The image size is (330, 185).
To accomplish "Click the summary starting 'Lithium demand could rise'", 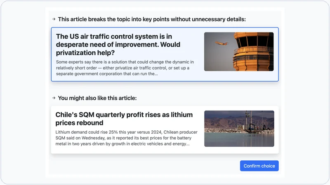I will click(x=126, y=138).
